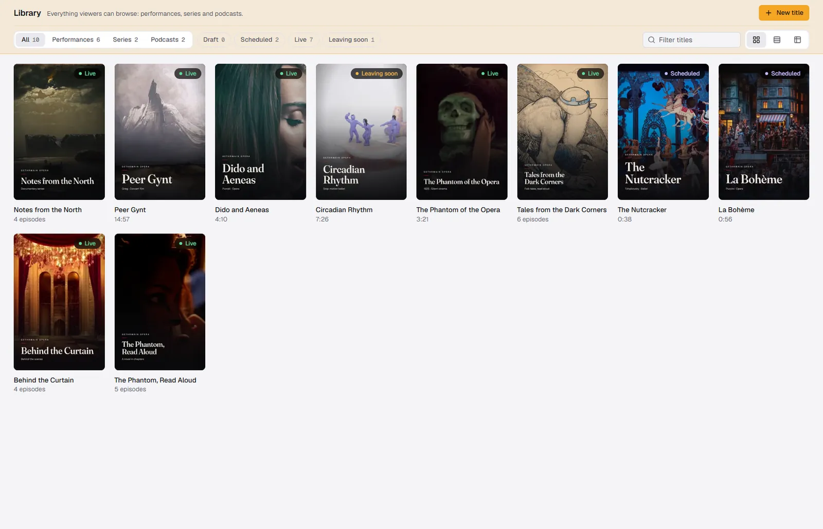This screenshot has width=823, height=529.
Task: Toggle the Draft status filter
Action: [x=214, y=40]
